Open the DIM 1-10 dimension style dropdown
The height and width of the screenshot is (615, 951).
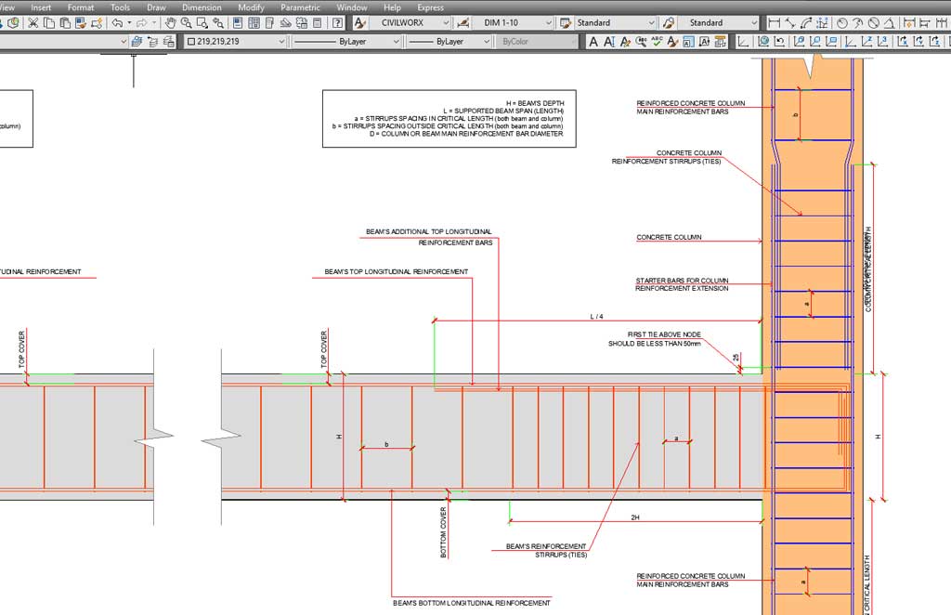tap(514, 22)
